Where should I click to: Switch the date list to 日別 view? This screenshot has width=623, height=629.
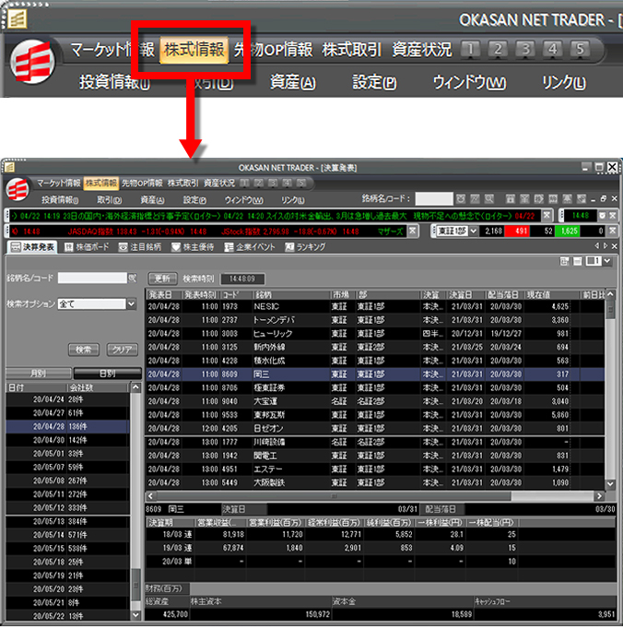(108, 374)
